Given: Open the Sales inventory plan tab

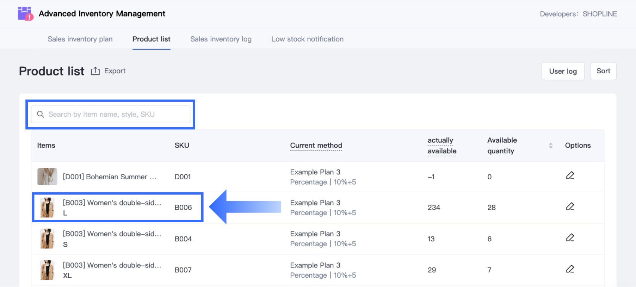Looking at the screenshot, I should click(80, 39).
